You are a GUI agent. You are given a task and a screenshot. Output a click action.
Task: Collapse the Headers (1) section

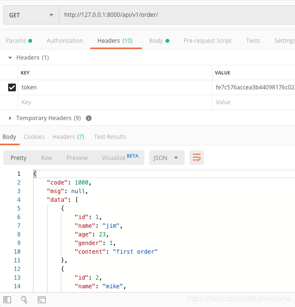click(10, 58)
